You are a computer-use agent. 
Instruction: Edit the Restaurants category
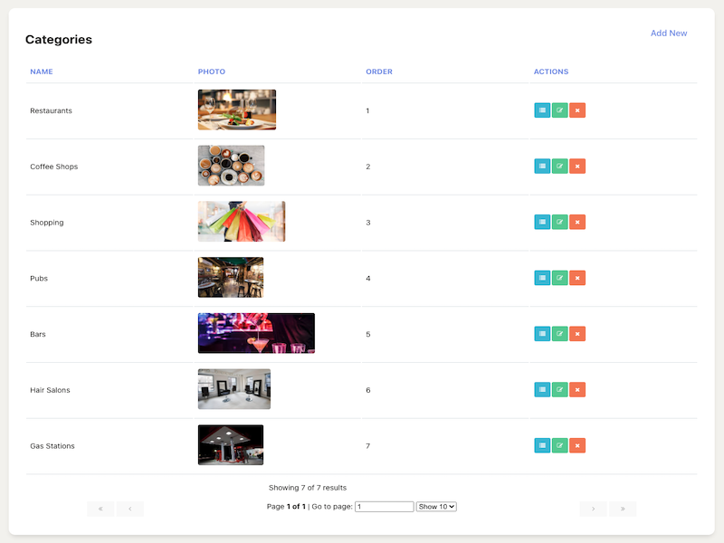coord(559,110)
